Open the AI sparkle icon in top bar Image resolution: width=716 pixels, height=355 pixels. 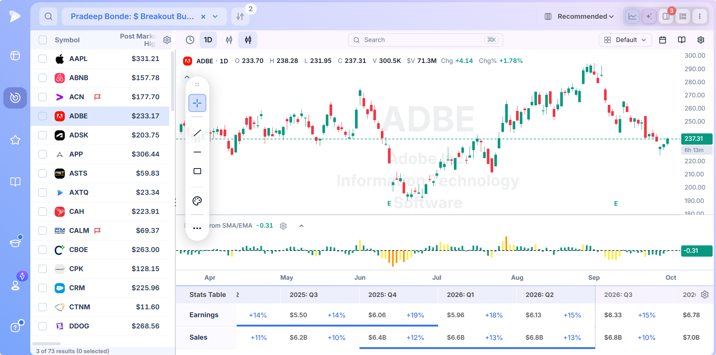click(x=649, y=16)
